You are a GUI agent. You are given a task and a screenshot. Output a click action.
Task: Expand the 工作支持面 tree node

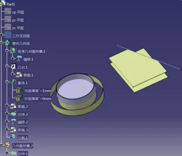coord(2,35)
